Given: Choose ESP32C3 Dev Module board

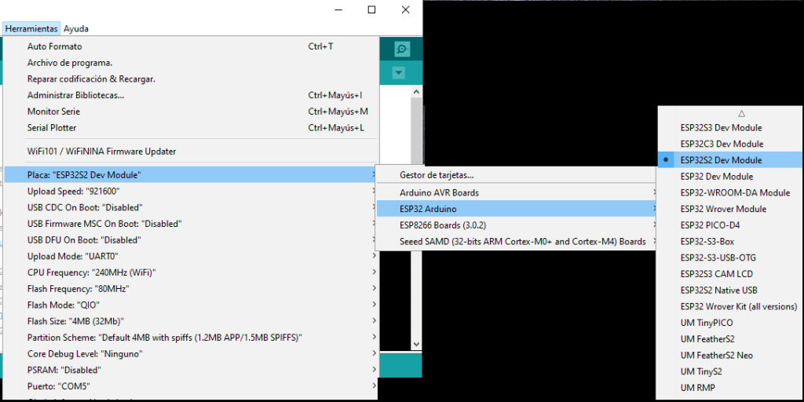Looking at the screenshot, I should pos(722,144).
